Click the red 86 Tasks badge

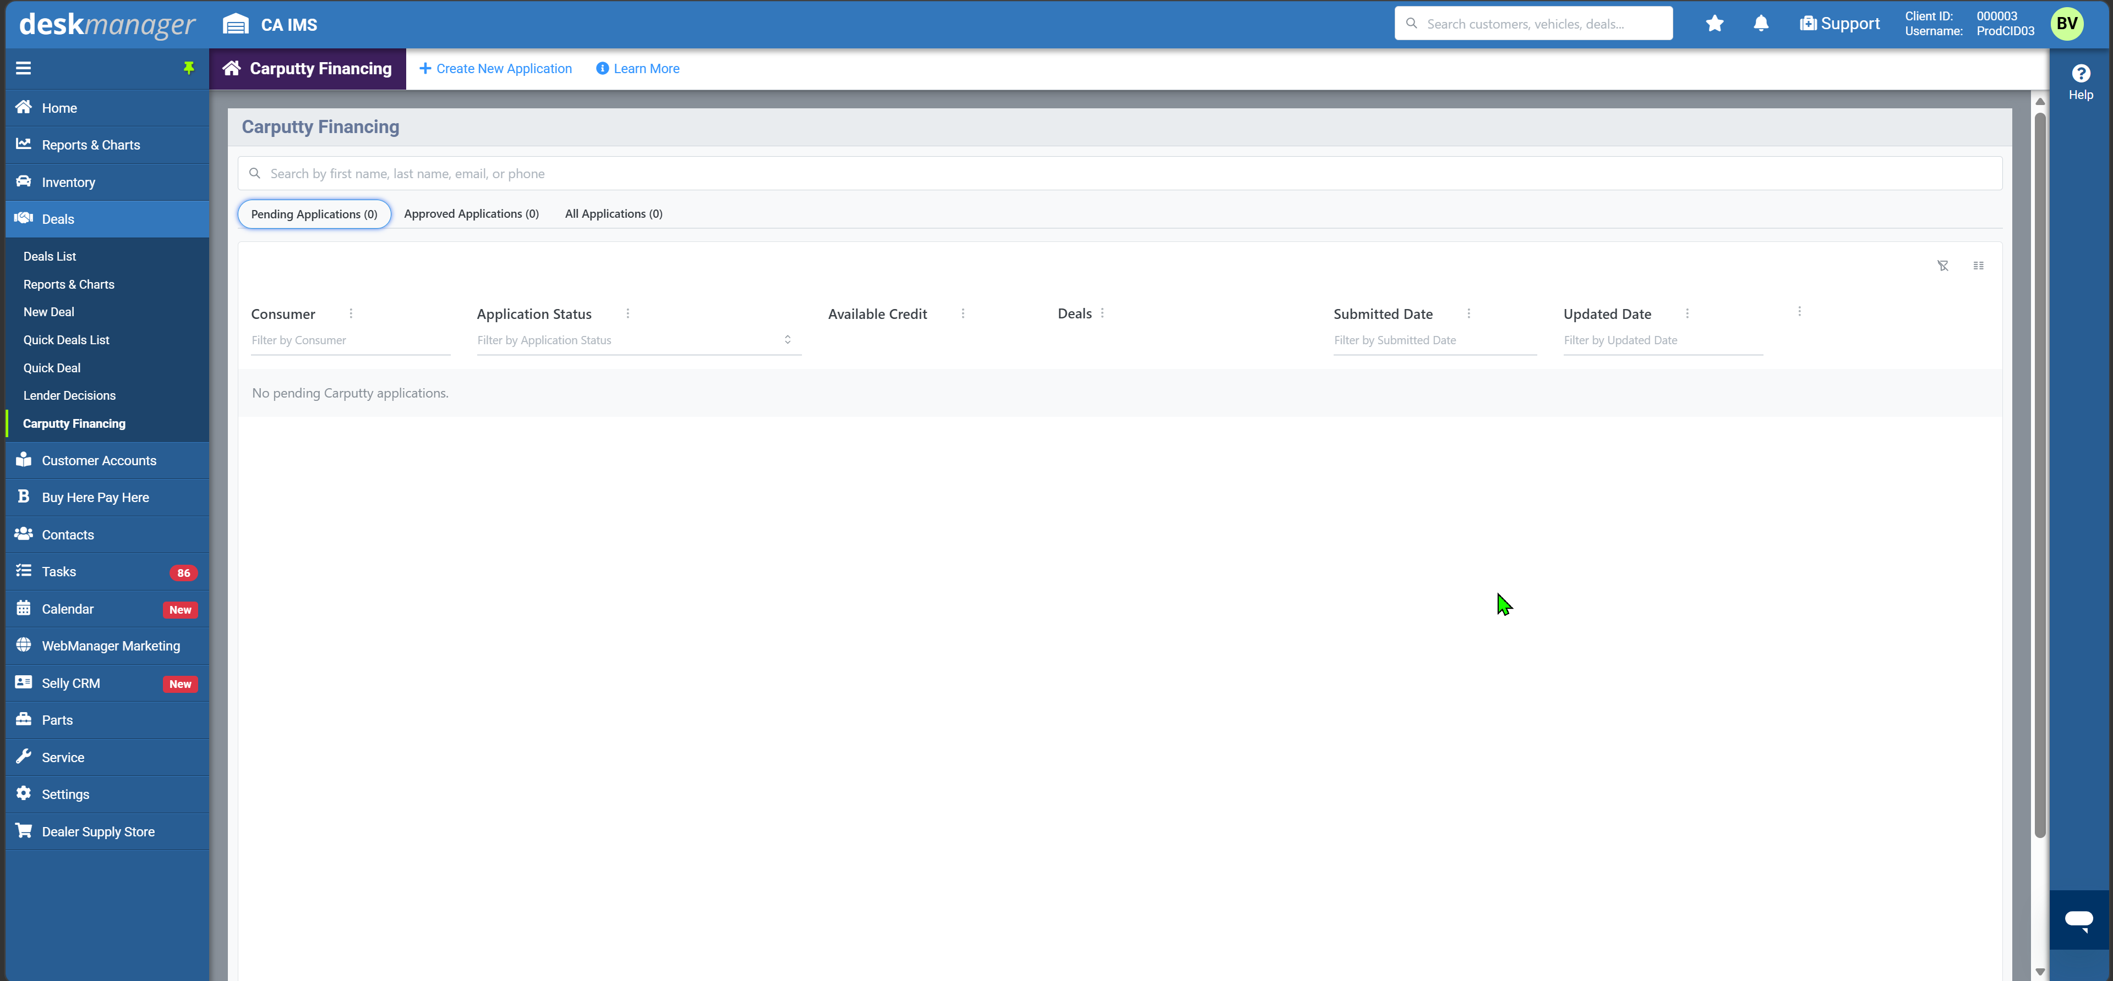pyautogui.click(x=183, y=573)
